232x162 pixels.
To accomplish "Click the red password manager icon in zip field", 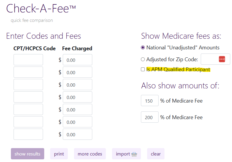I will pyautogui.click(x=222, y=59).
